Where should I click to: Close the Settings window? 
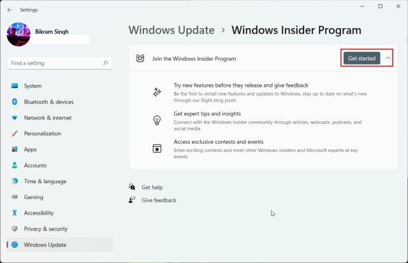[x=398, y=6]
